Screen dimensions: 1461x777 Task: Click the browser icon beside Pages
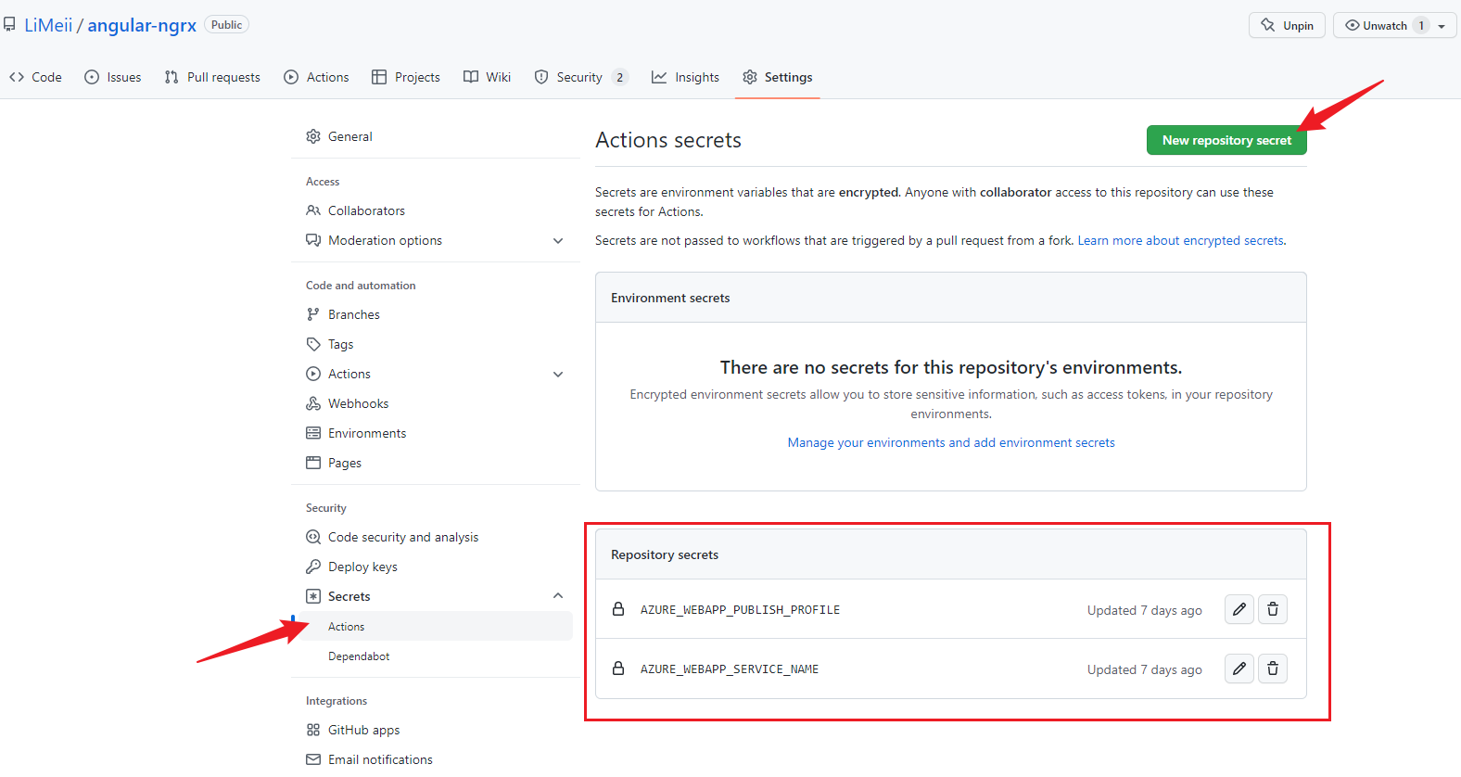click(x=313, y=463)
